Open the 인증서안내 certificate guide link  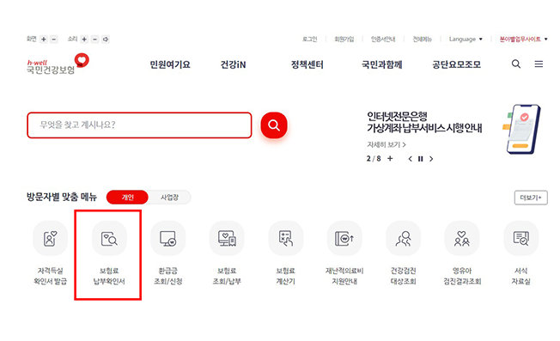coord(383,40)
